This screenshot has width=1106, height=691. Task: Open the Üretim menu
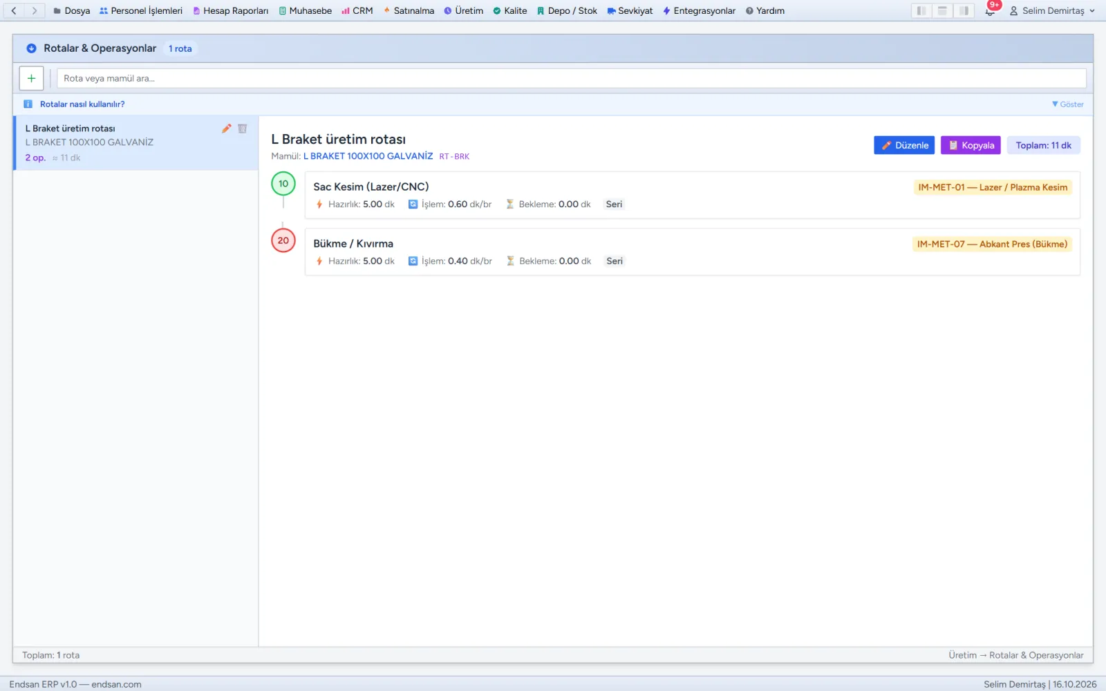[x=464, y=10]
